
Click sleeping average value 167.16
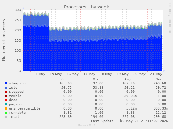coord(128,83)
